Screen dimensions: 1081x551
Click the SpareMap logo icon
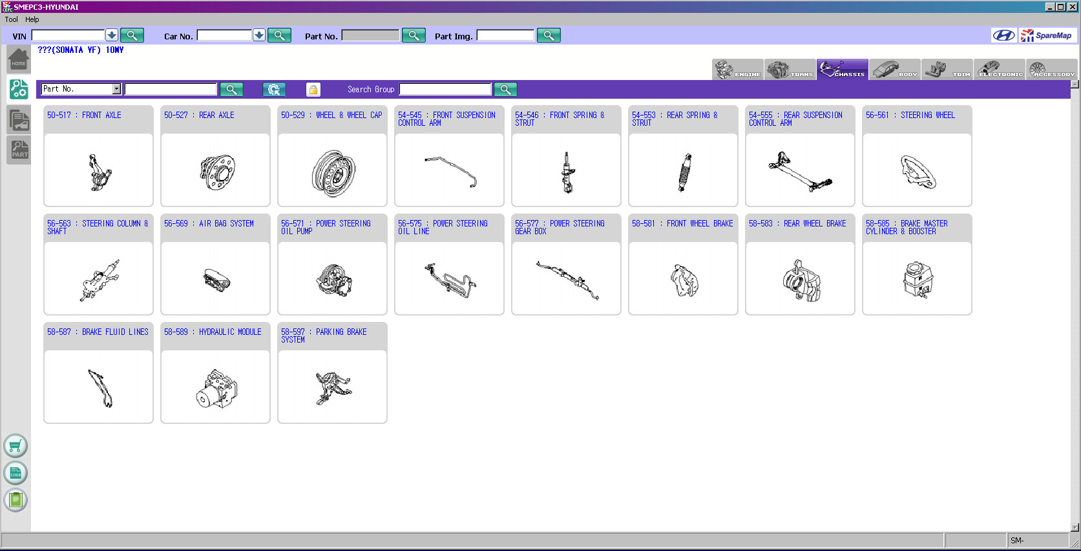[x=1047, y=35]
